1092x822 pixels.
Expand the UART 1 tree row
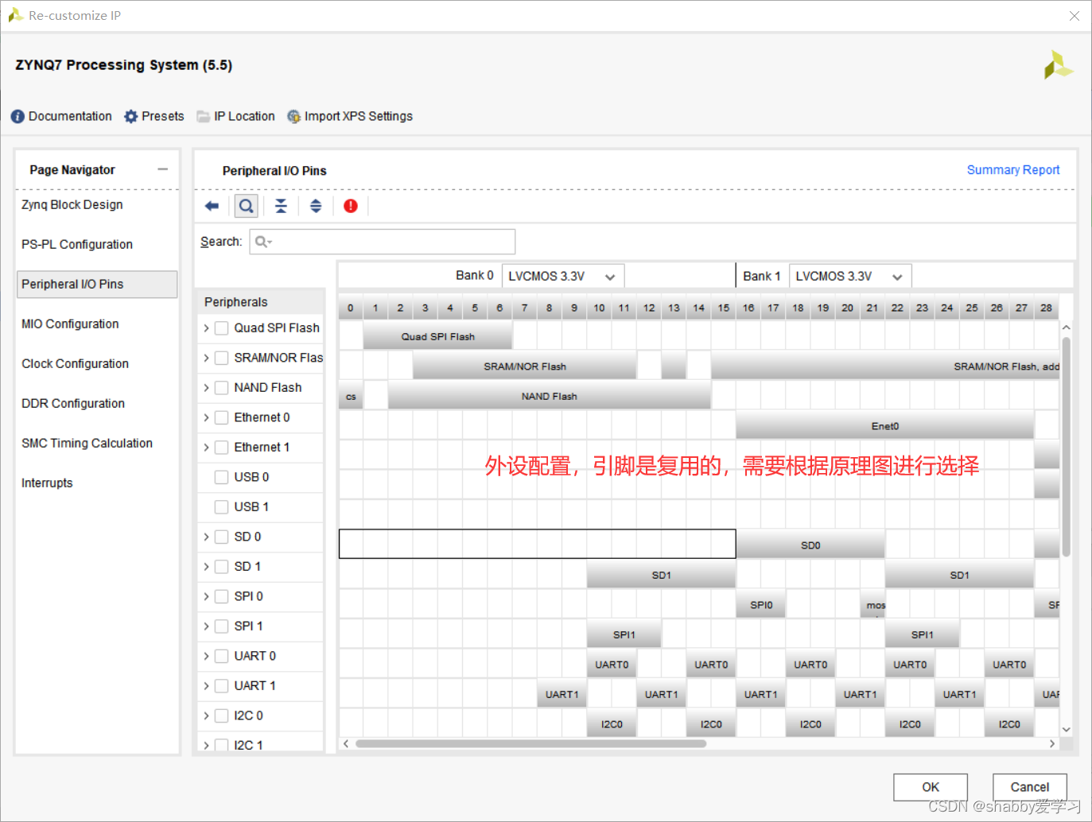[206, 686]
